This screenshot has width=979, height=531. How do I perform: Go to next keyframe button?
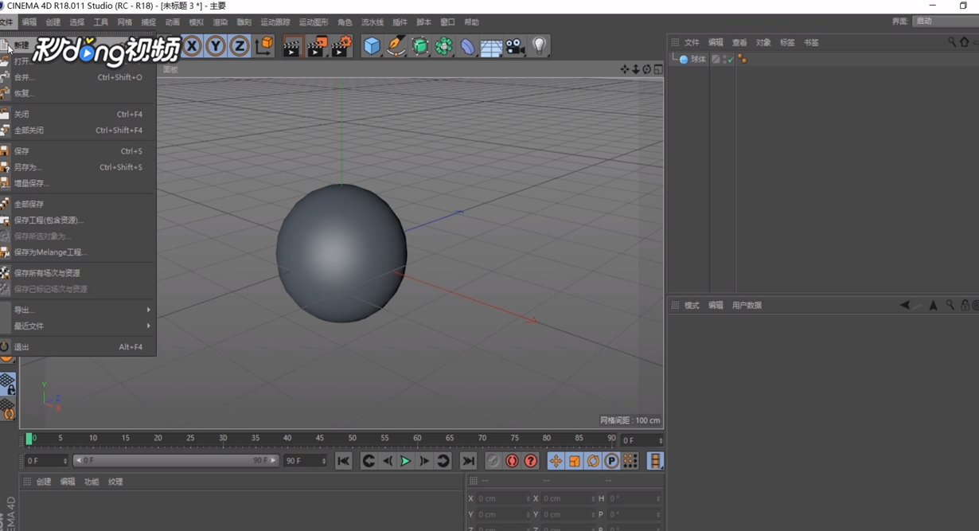click(x=443, y=461)
